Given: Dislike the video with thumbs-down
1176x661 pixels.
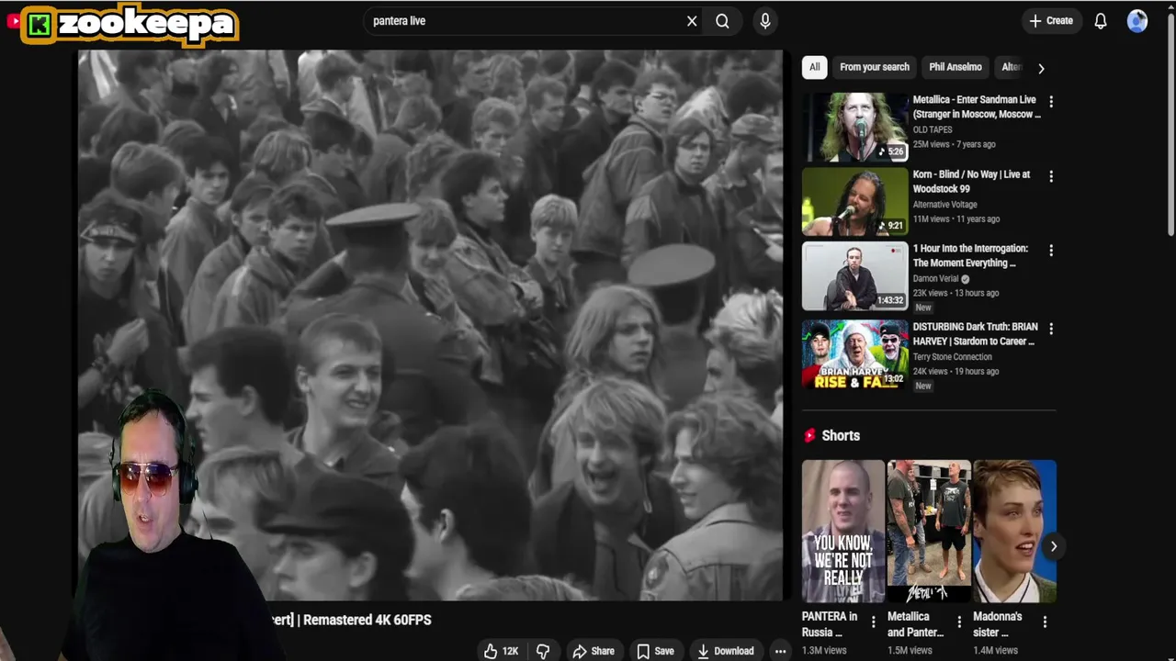Looking at the screenshot, I should point(543,651).
